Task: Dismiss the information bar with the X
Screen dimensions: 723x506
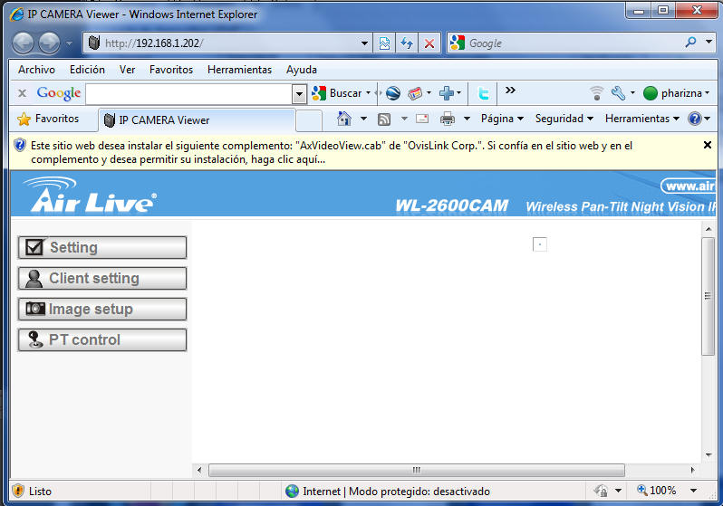Action: [708, 145]
